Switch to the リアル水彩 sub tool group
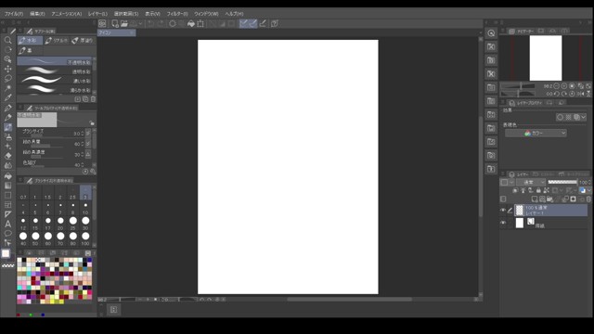The height and width of the screenshot is (334, 594). point(56,41)
